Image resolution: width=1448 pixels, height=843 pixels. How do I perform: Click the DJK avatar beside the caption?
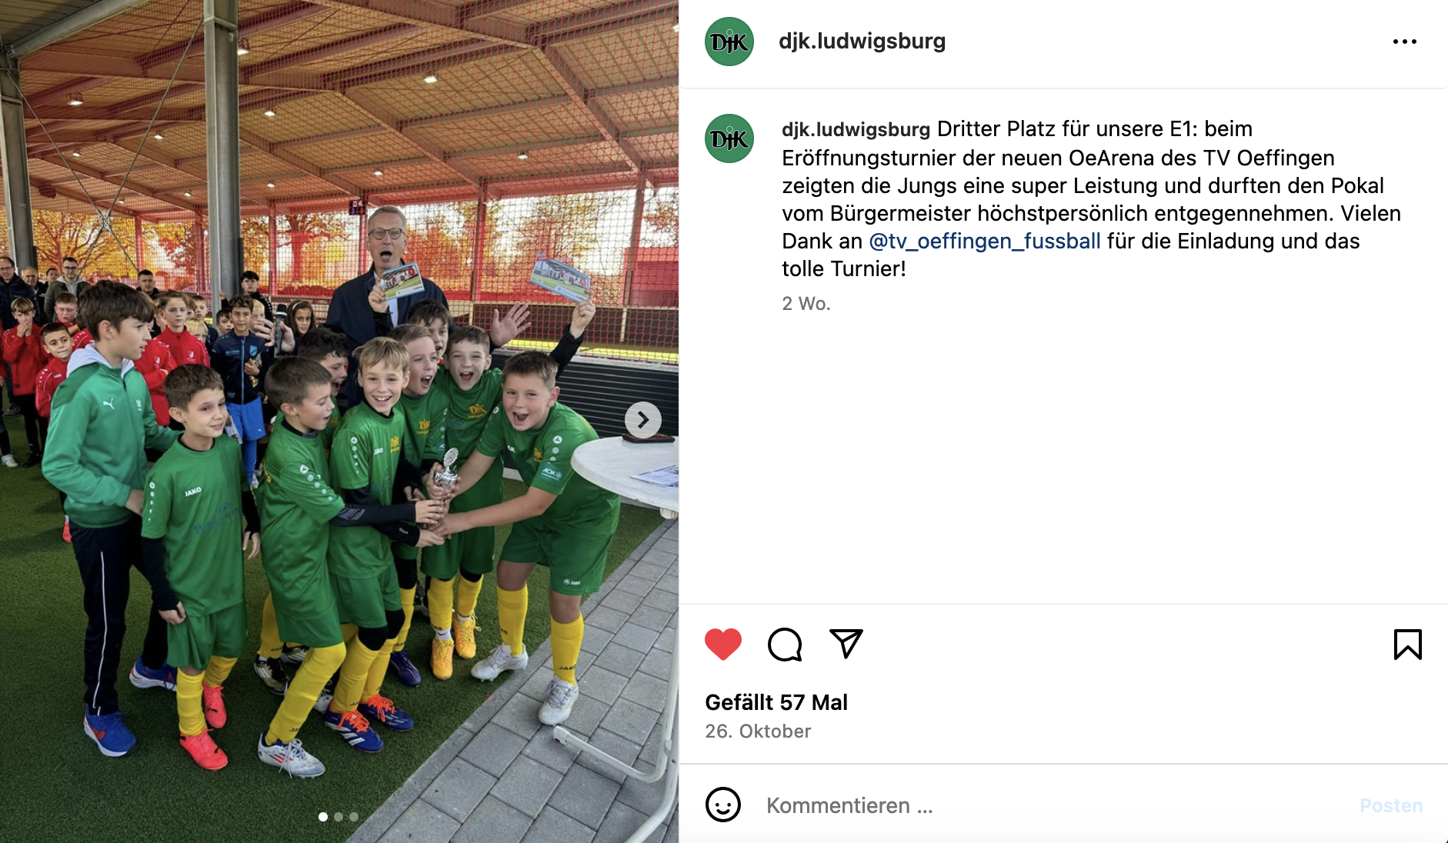pos(729,138)
